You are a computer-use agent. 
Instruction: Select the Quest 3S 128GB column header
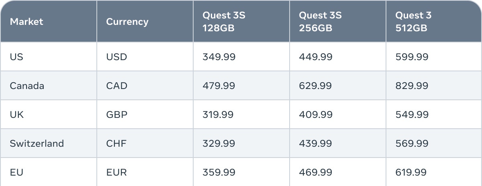click(x=224, y=22)
